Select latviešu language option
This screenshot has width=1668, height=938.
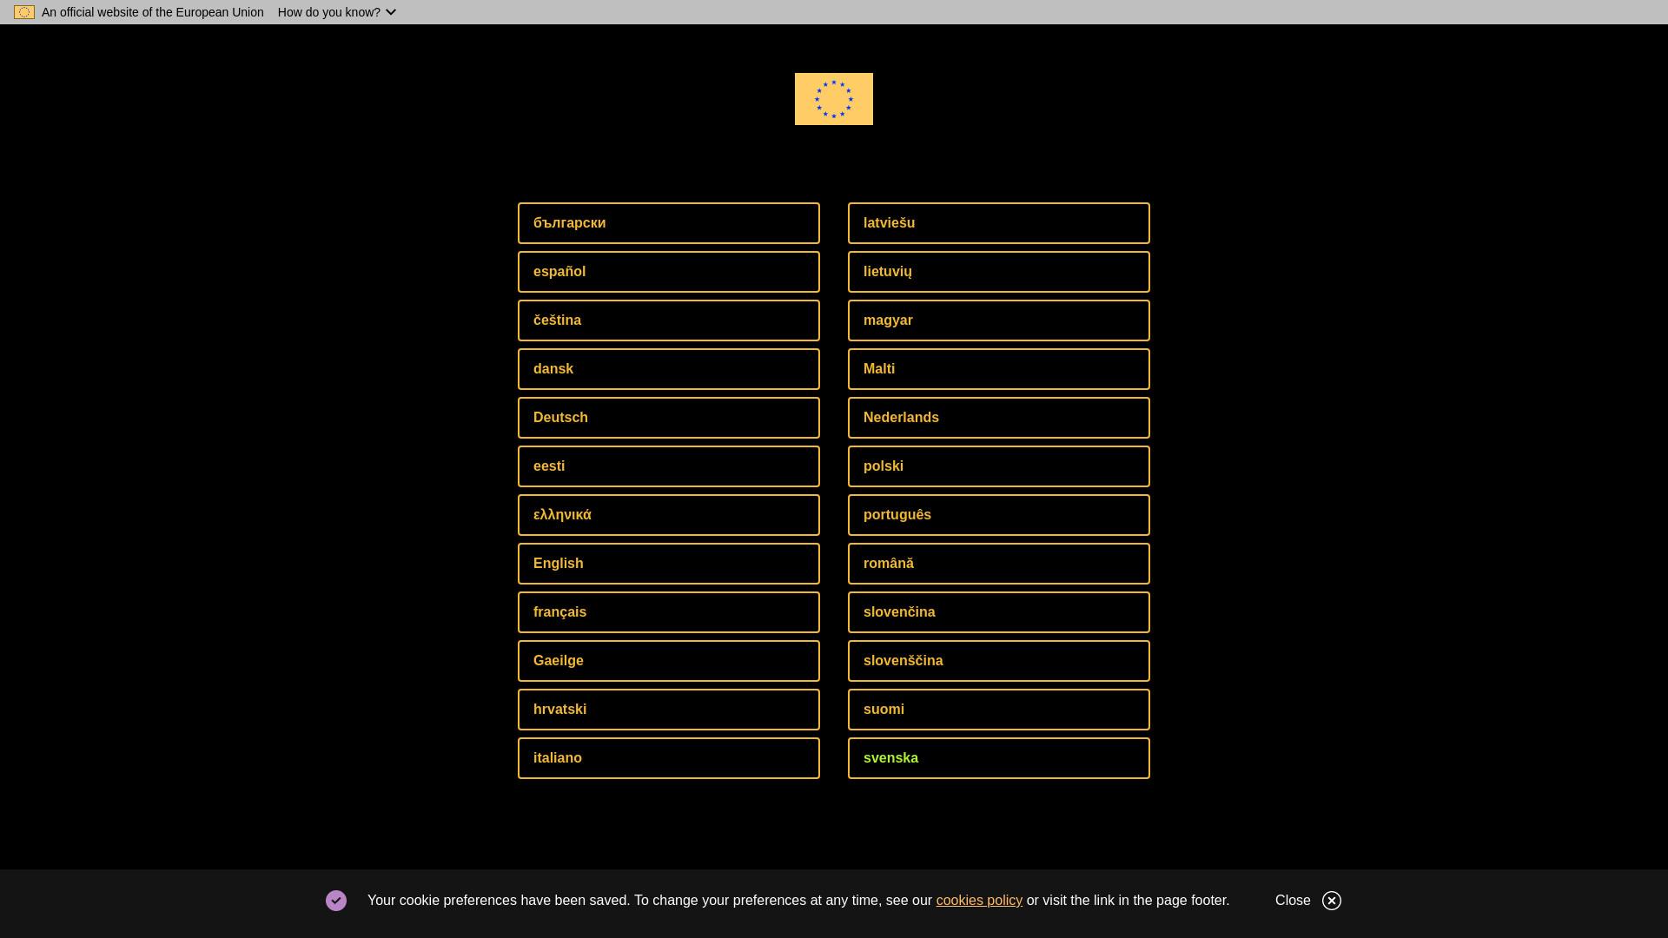(999, 223)
